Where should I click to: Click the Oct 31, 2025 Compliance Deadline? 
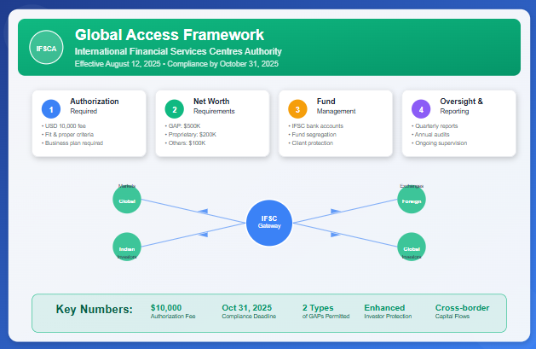tap(249, 311)
